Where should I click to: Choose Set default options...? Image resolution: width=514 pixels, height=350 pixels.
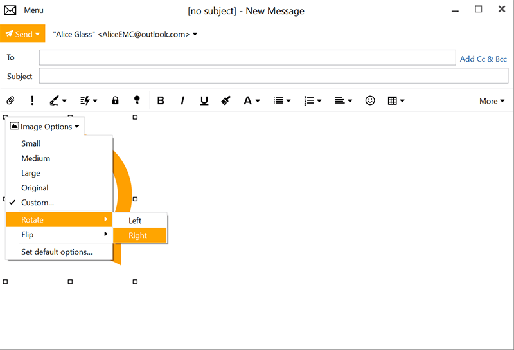click(x=59, y=252)
